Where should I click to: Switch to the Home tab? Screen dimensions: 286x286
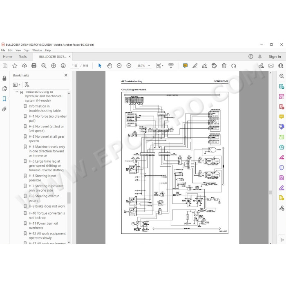pyautogui.click(x=8, y=56)
